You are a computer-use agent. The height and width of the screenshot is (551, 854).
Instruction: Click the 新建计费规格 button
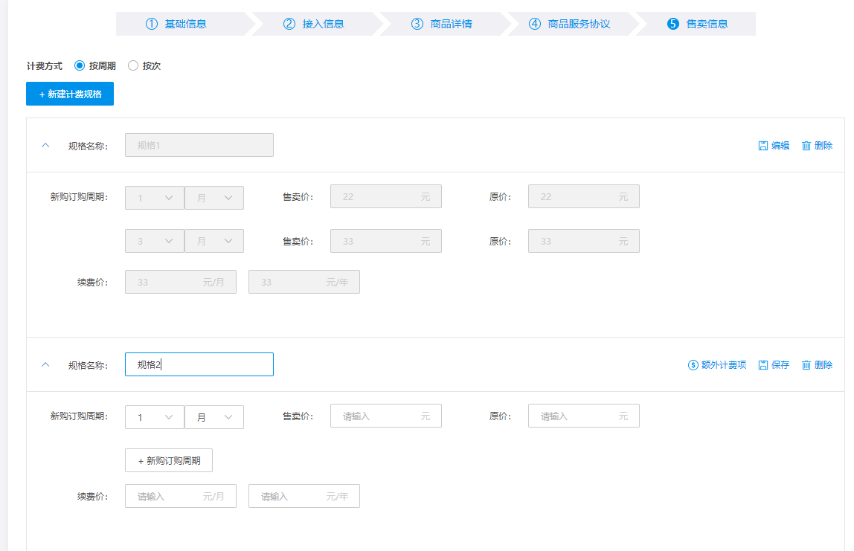click(70, 94)
